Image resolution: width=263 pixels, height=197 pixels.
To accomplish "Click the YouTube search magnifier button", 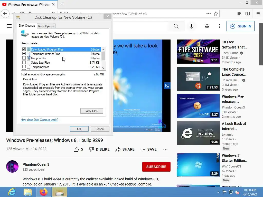I will [176, 26].
